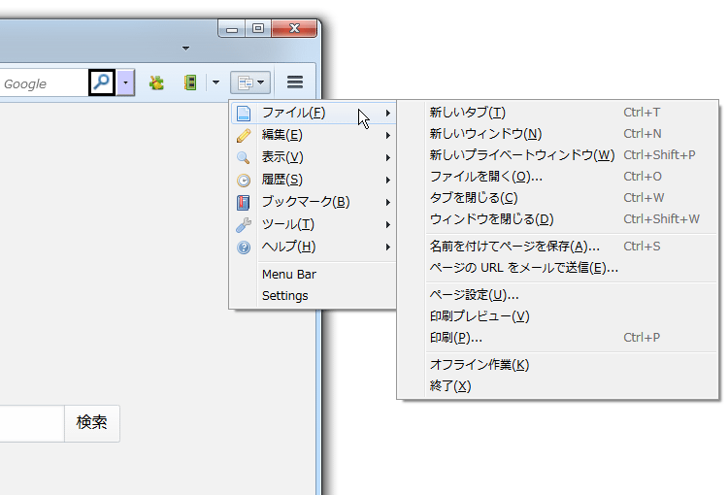Select 新しいタブ(T)
728x495 pixels.
pos(557,113)
